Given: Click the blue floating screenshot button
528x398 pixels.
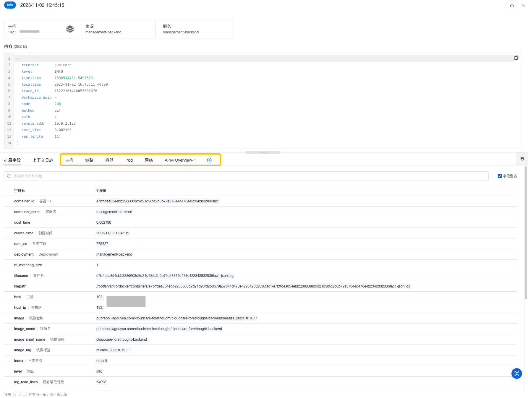Looking at the screenshot, I should pos(516,373).
